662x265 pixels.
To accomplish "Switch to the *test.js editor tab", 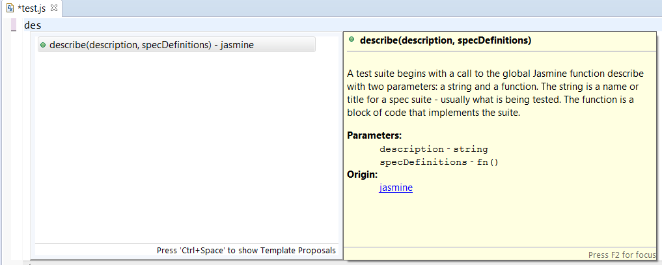I will (32, 8).
